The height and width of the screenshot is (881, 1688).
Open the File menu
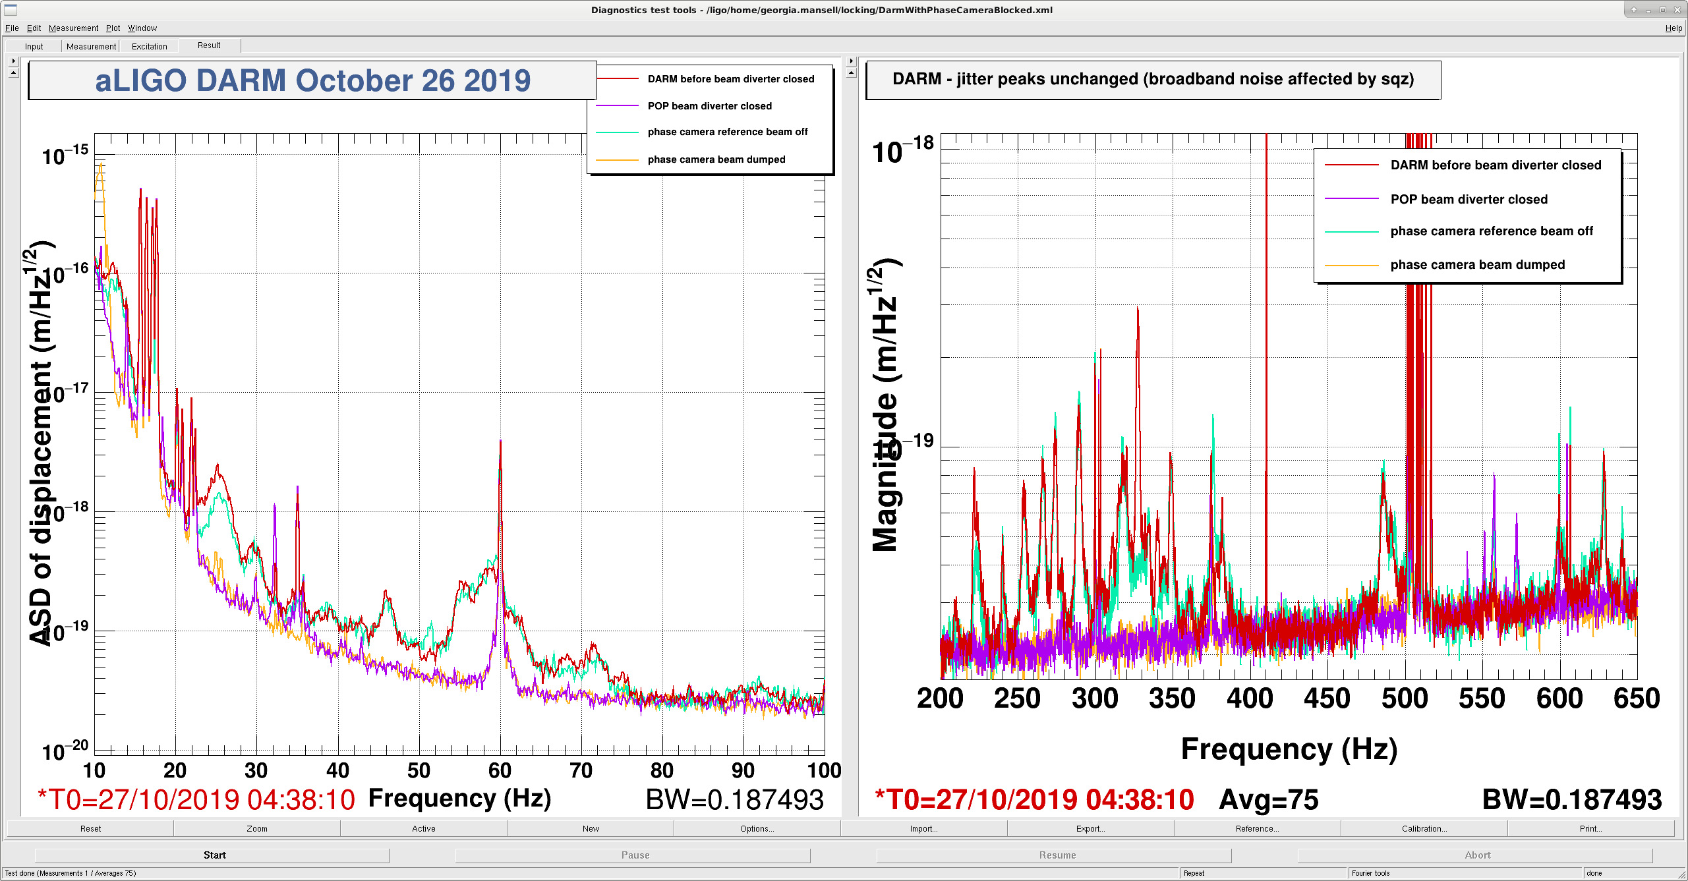(x=12, y=28)
